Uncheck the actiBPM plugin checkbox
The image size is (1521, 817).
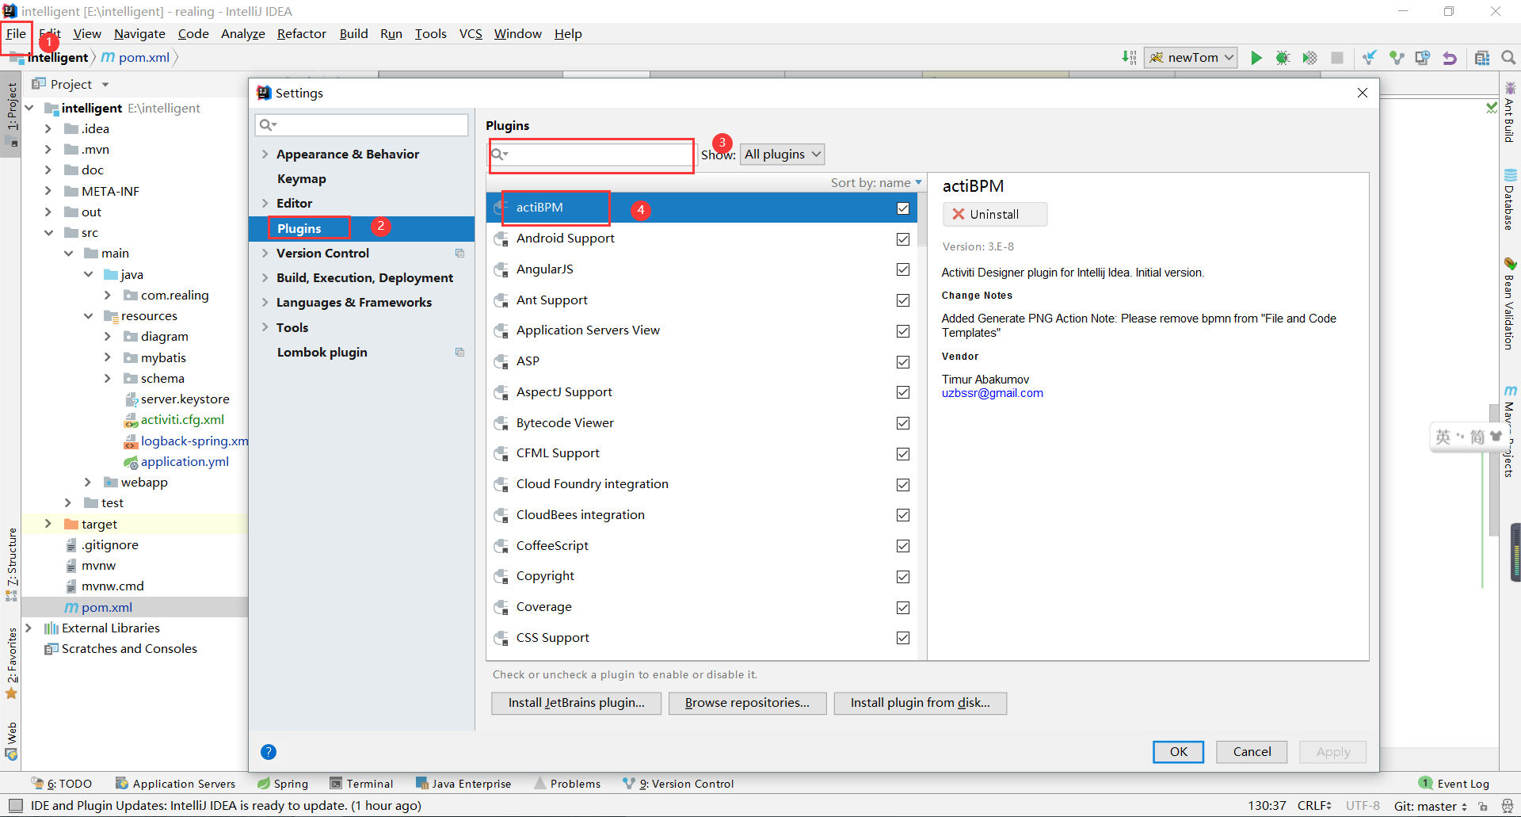pos(903,208)
